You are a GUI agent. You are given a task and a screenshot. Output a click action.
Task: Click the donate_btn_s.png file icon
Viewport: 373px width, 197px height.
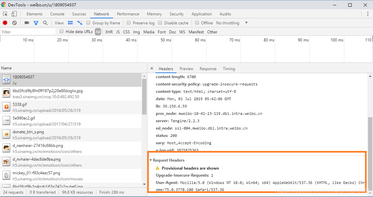tap(6, 134)
